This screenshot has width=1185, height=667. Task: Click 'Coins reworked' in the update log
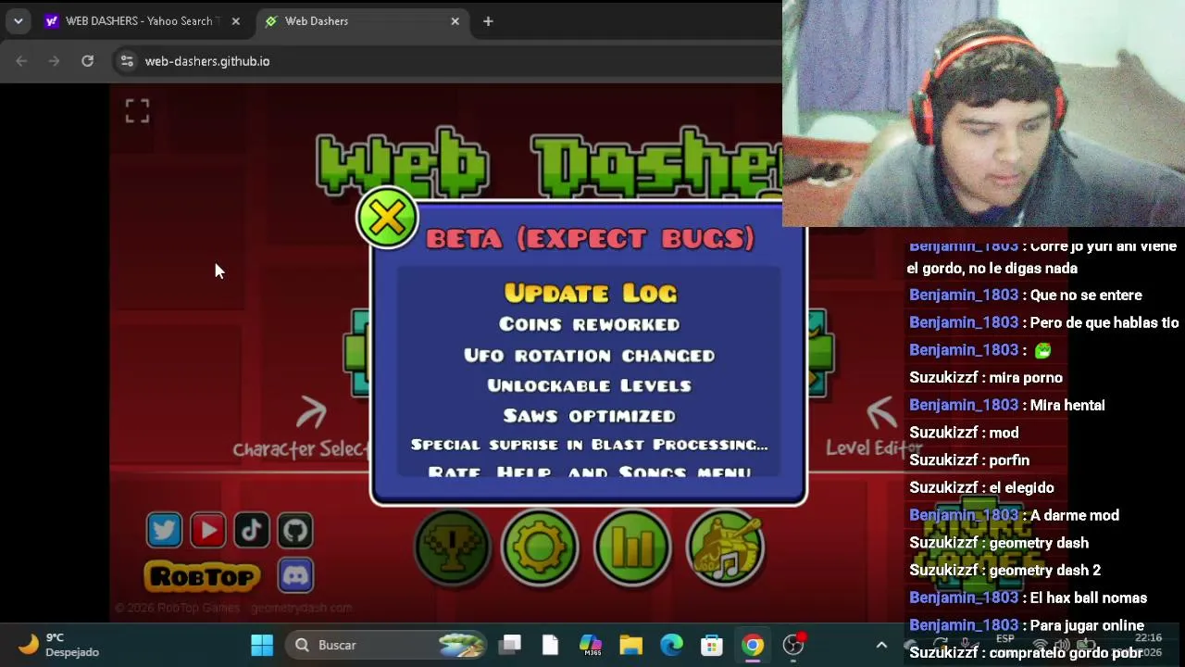pos(590,324)
